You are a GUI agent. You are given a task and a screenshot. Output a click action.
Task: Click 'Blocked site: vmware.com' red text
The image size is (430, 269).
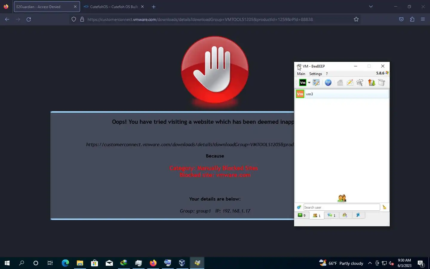pyautogui.click(x=215, y=175)
